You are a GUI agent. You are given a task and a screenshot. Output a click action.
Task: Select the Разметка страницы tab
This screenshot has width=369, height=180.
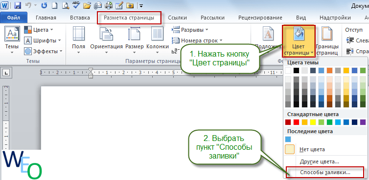click(x=129, y=18)
